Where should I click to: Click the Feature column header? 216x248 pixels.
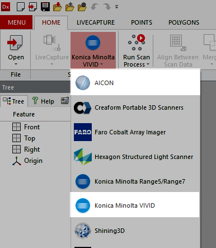pos(24,114)
